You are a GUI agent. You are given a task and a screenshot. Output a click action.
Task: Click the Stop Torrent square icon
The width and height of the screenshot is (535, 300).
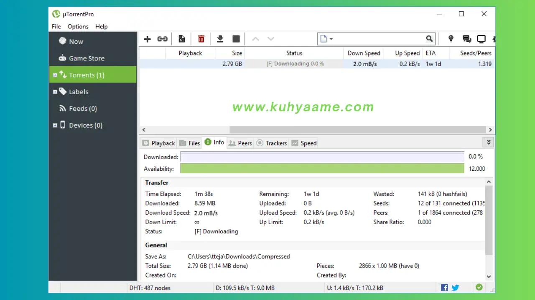click(236, 39)
